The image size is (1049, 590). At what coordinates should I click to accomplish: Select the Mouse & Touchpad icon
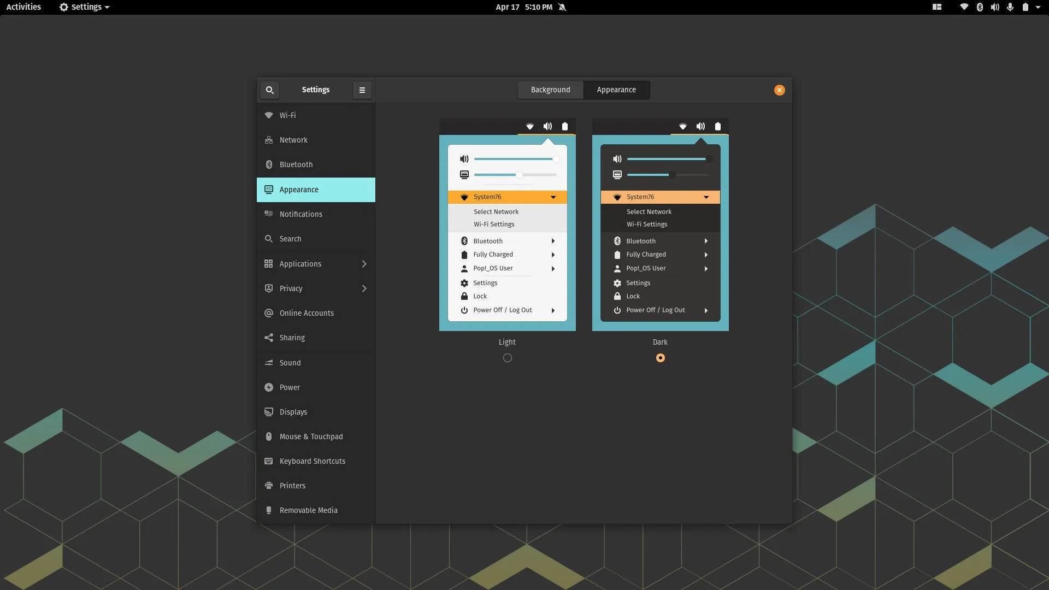(x=269, y=436)
